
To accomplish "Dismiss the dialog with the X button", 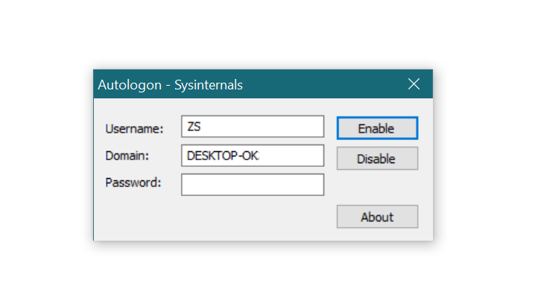I will click(x=414, y=84).
